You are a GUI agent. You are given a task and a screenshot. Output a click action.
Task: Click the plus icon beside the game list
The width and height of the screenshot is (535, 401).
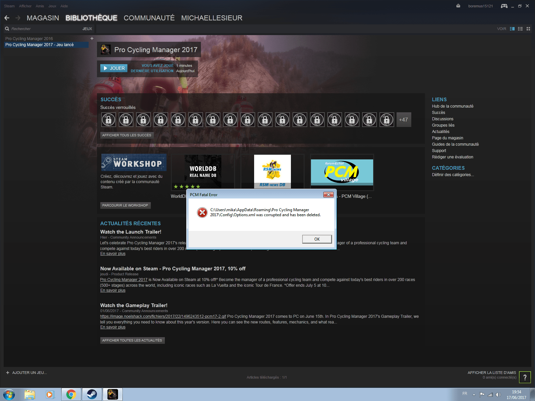(x=92, y=38)
